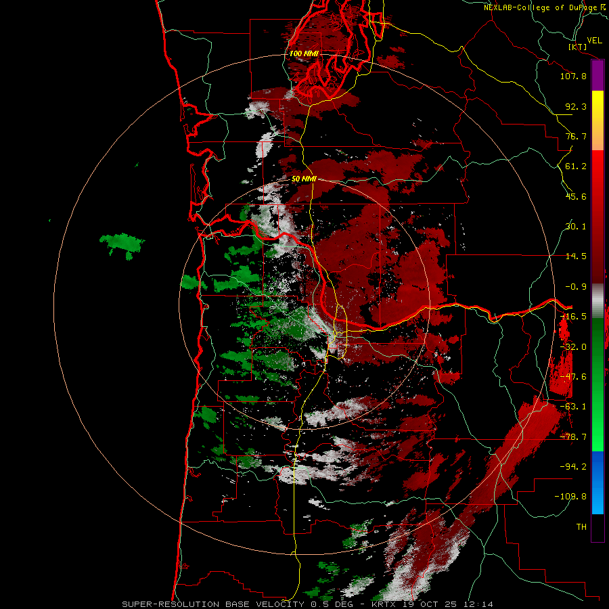Click the purple segment of the color bar
Viewport: 609px width, 609px height.
(x=597, y=76)
